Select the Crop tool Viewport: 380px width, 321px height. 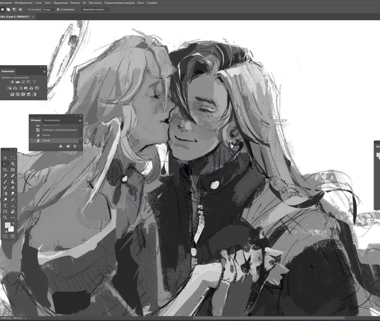pos(5,170)
